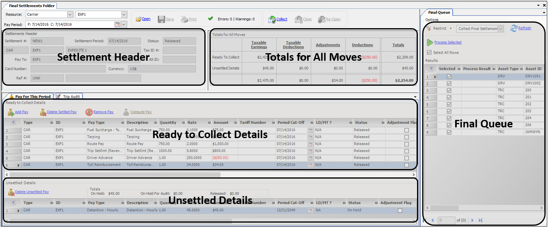This screenshot has height=227, width=548.
Task: Click horizontal scrollbar under Ready to Collect table
Action: coord(210,175)
